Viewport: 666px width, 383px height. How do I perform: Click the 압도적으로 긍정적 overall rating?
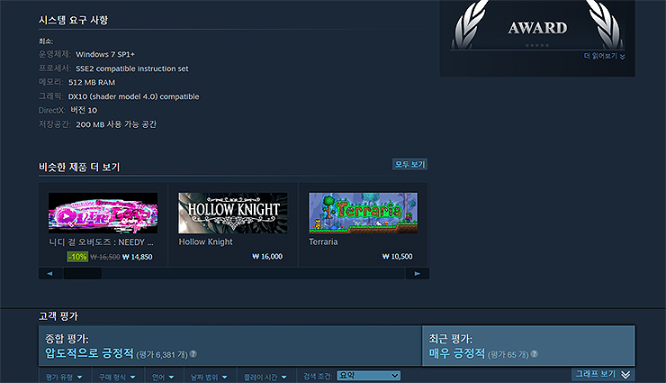[89, 353]
